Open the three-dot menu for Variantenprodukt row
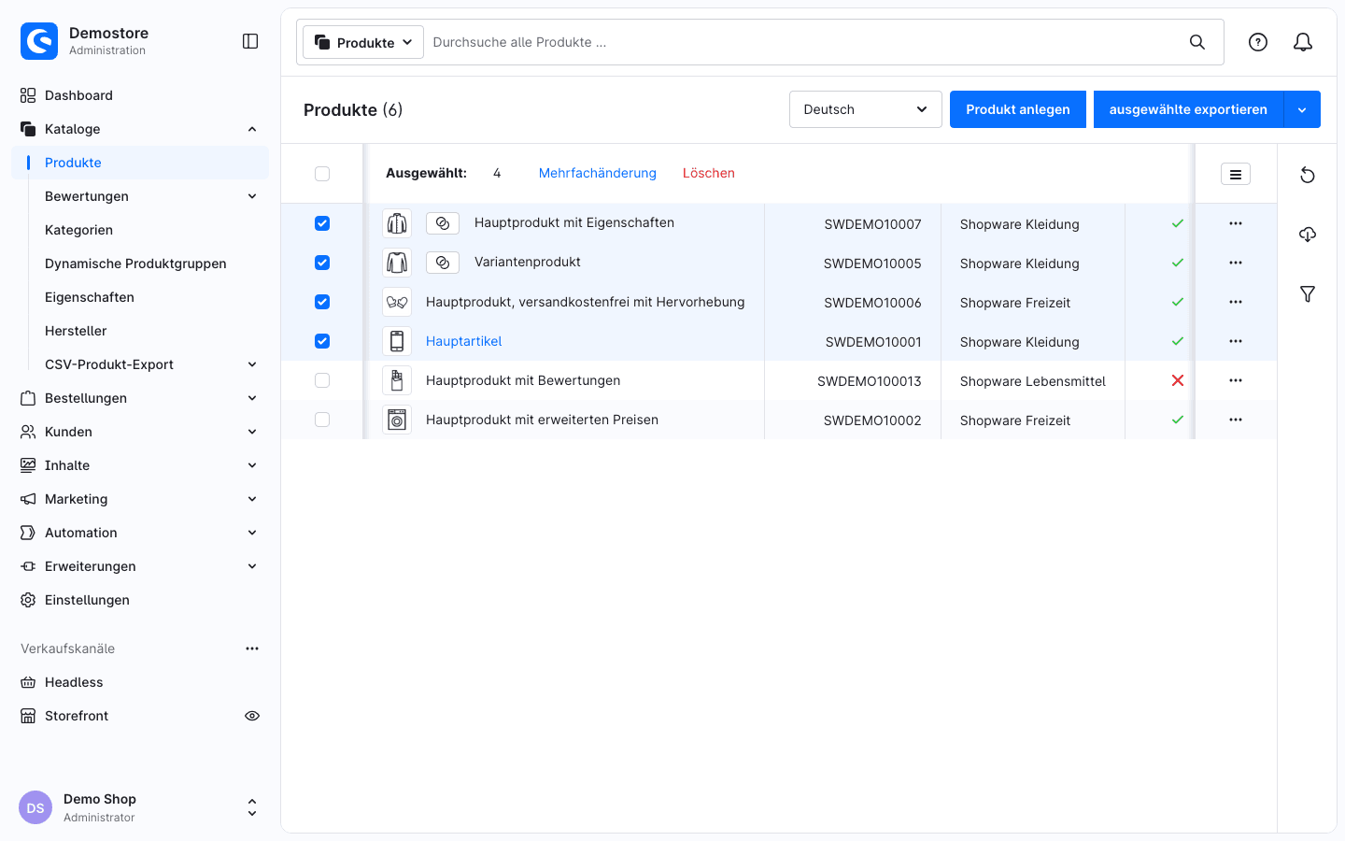The image size is (1345, 841). [x=1236, y=263]
